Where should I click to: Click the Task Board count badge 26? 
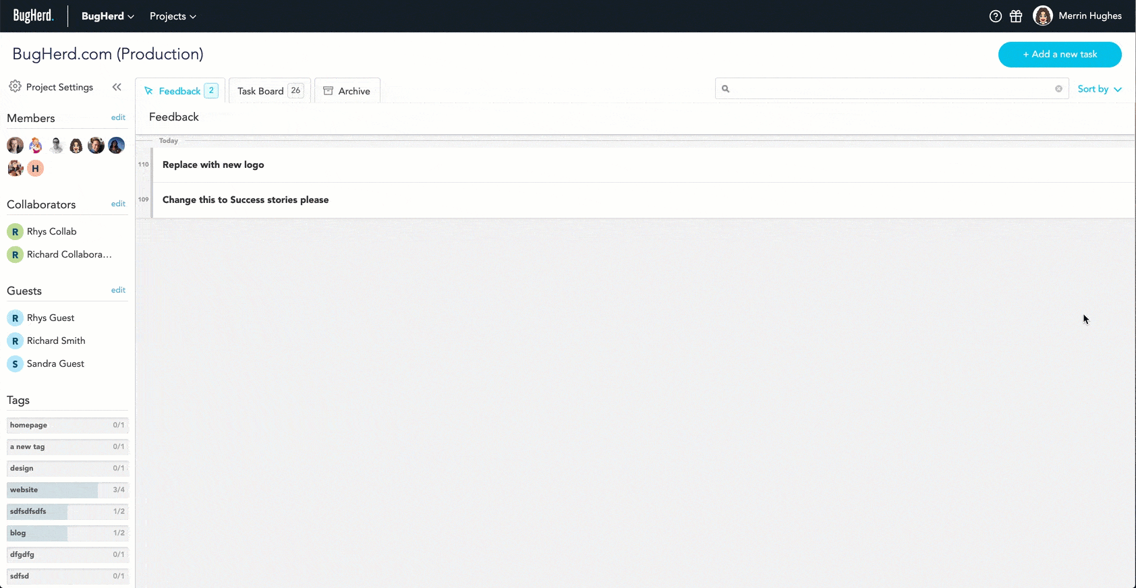[x=295, y=90]
